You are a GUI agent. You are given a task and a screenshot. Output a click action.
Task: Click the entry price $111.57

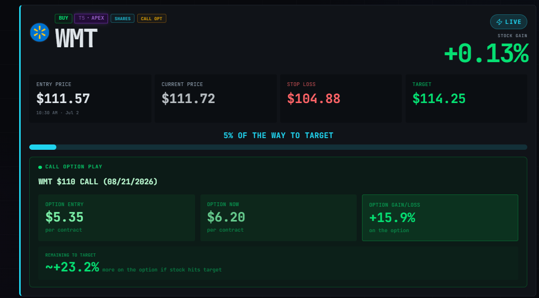pos(63,99)
